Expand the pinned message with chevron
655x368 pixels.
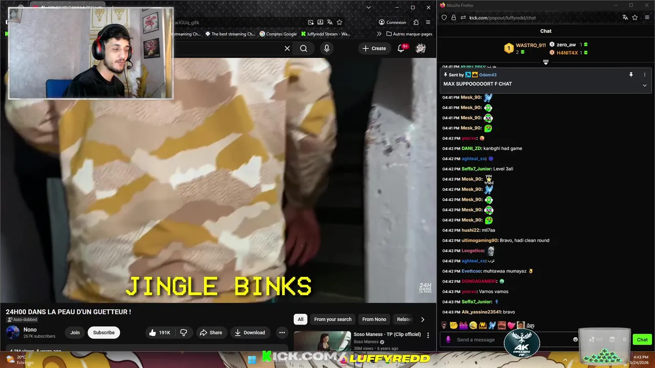click(644, 85)
